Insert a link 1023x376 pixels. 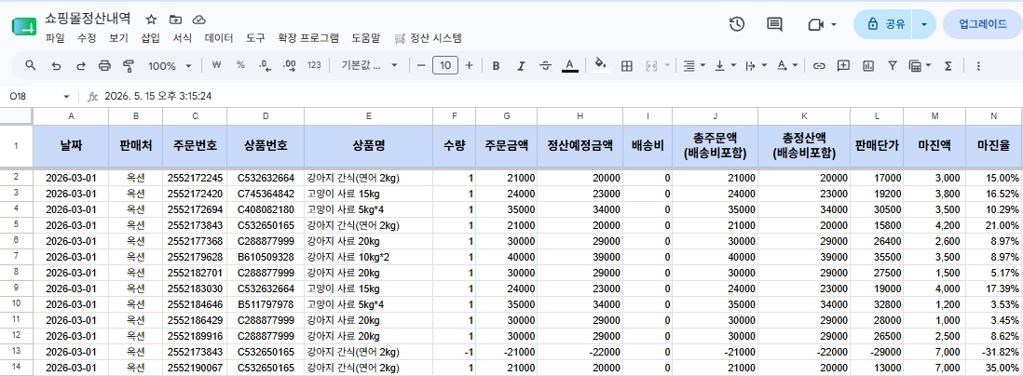[x=820, y=65]
